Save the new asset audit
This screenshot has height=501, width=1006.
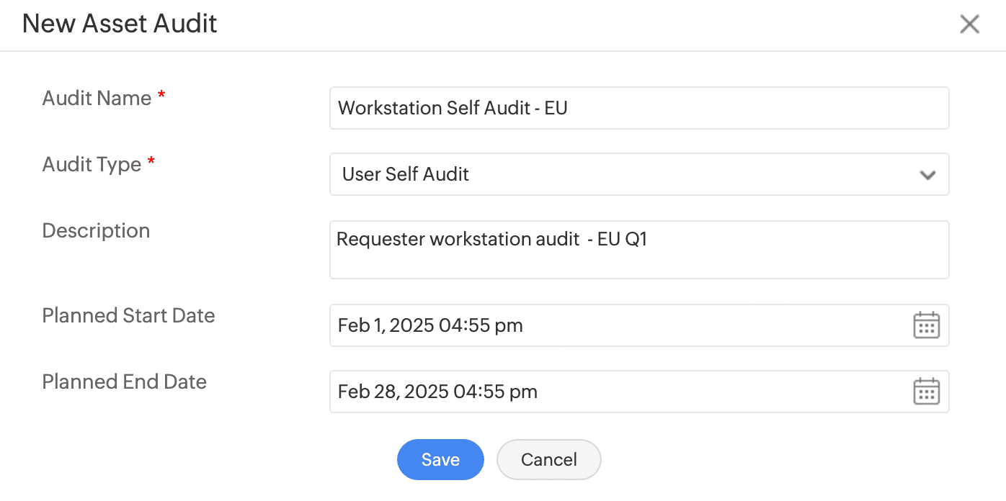tap(440, 459)
